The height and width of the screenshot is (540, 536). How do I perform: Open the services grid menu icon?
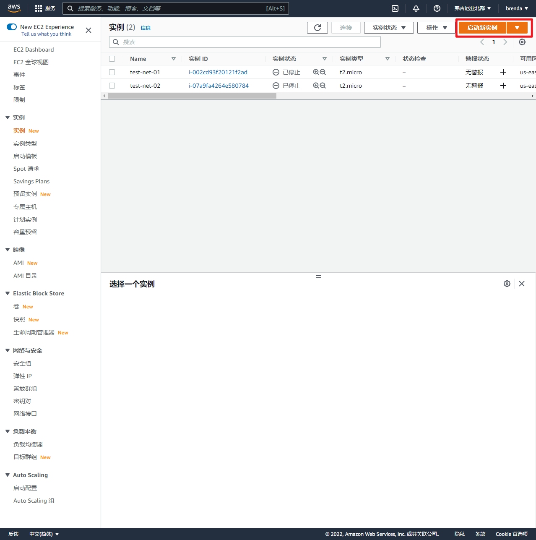pos(39,8)
